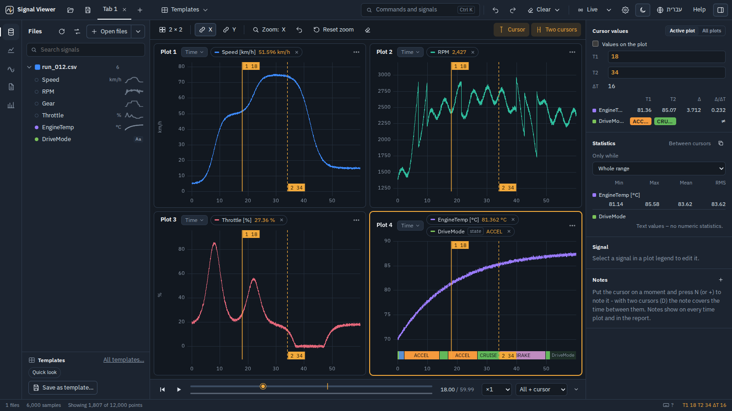Open the bar chart statistics sidebar icon
This screenshot has width=732, height=411.
(x=11, y=105)
